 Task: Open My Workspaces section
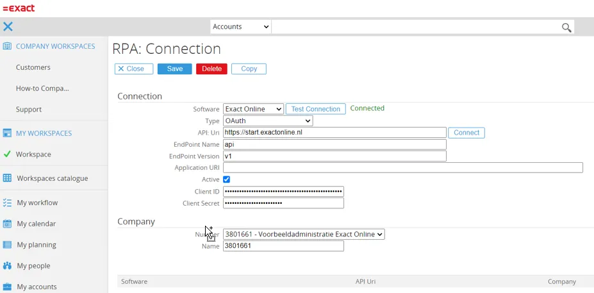point(44,133)
